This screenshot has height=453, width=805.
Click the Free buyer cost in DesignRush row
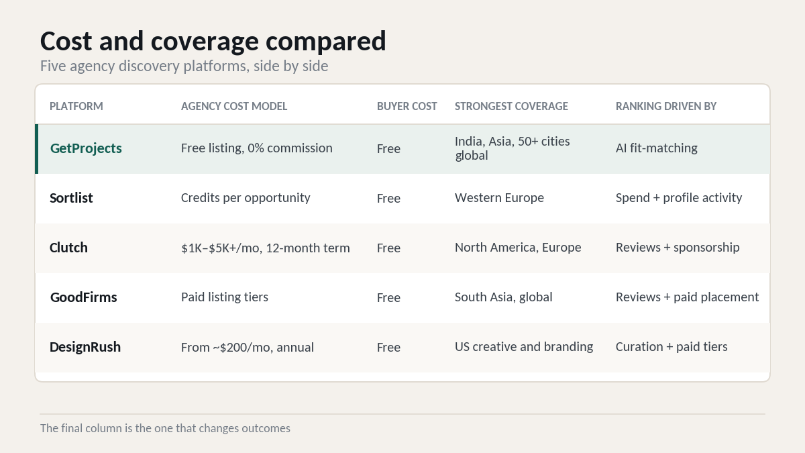point(388,348)
